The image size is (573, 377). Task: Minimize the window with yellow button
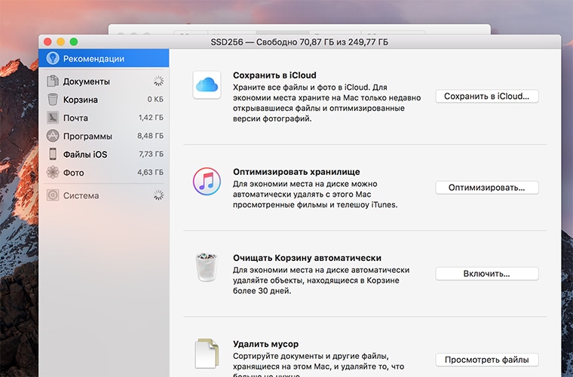pyautogui.click(x=60, y=41)
